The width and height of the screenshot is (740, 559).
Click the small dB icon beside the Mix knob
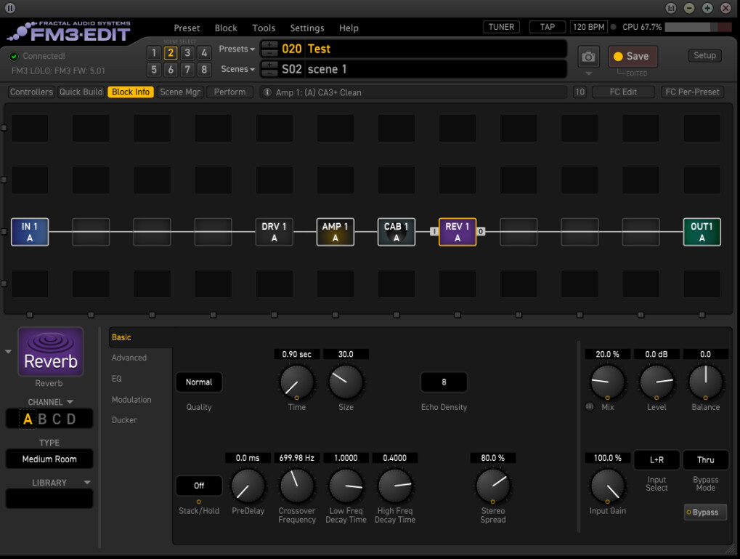pos(590,406)
